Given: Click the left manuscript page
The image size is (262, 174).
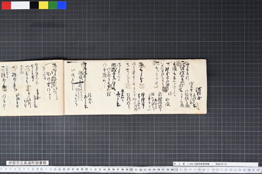Looking at the screenshot, I should pos(32,88).
